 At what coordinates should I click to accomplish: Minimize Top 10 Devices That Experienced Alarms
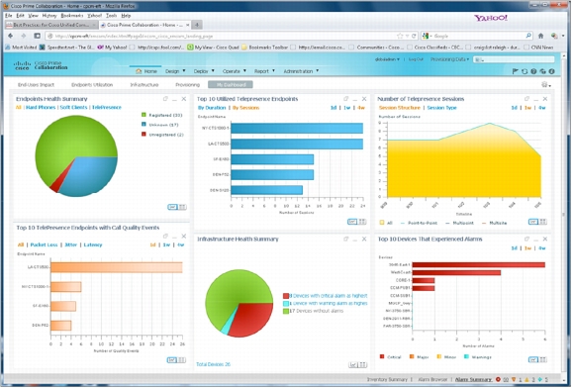pos(535,240)
